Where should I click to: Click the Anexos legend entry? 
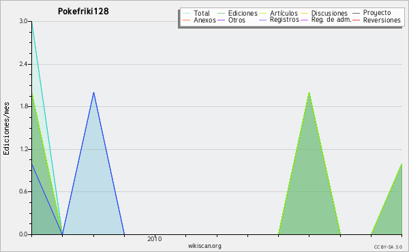(x=199, y=20)
